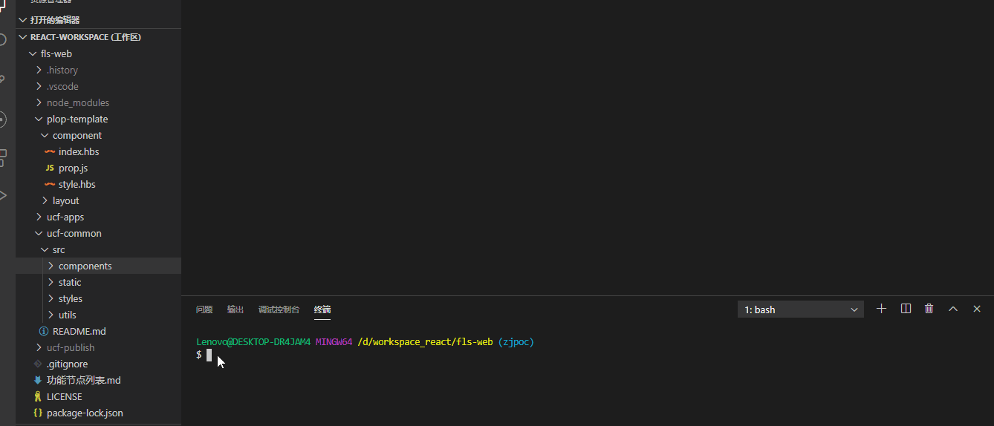994x426 pixels.
Task: Select the .vscode folder row
Action: pyautogui.click(x=98, y=86)
